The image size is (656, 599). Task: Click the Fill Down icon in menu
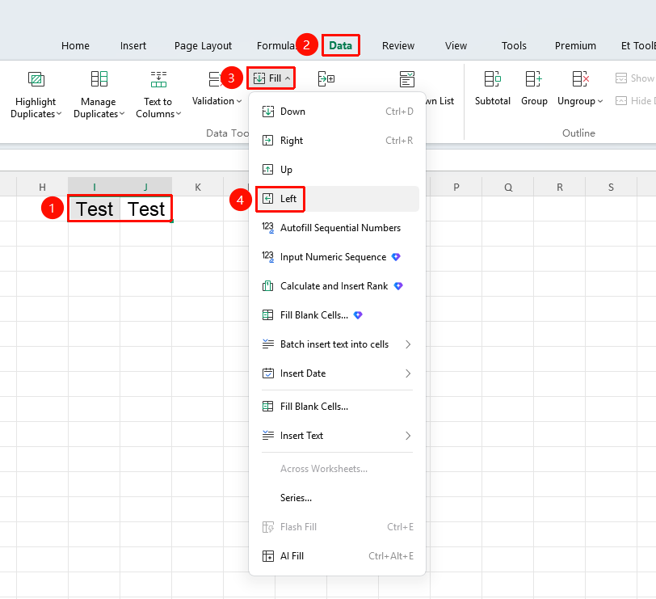click(267, 112)
